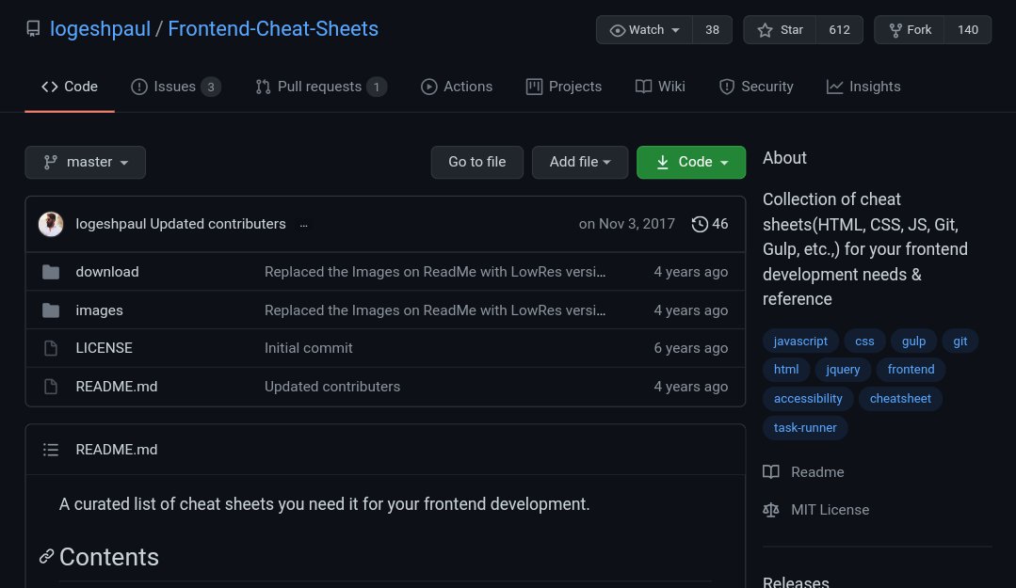Click the open book icon beside Readme in About
Screen dimensions: 1016x588
pyautogui.click(x=771, y=472)
